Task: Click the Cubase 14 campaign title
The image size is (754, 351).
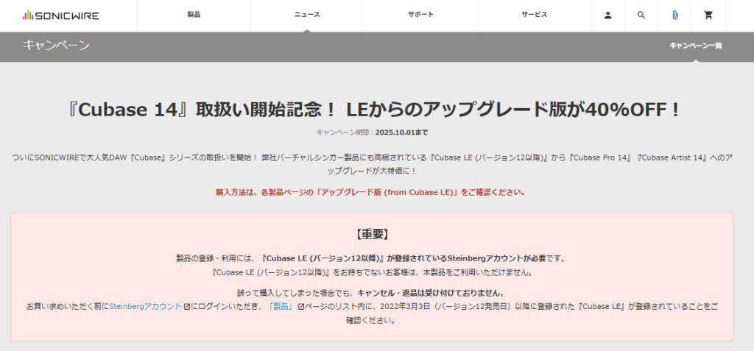Action: [376, 110]
